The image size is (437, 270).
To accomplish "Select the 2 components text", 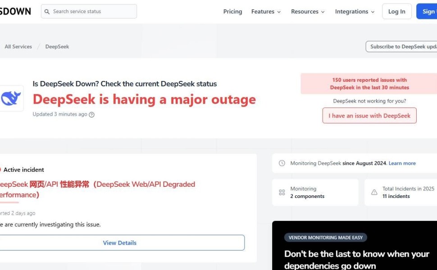I will tap(307, 196).
